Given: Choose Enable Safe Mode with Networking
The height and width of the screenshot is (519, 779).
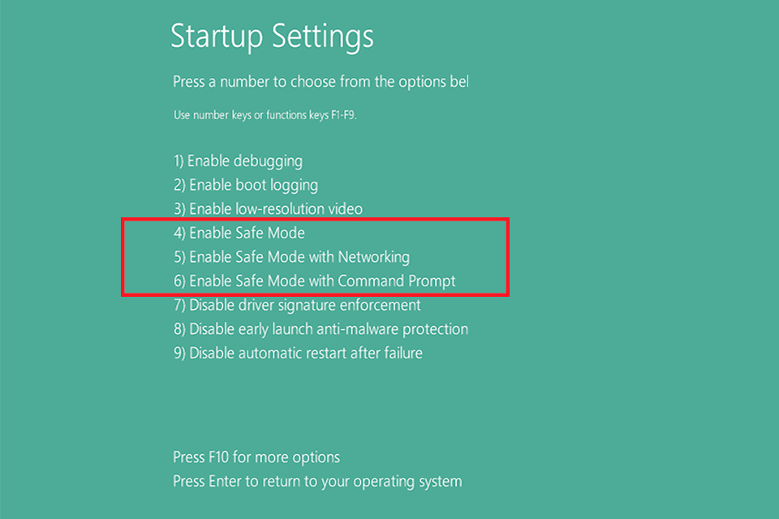Looking at the screenshot, I should (x=291, y=257).
